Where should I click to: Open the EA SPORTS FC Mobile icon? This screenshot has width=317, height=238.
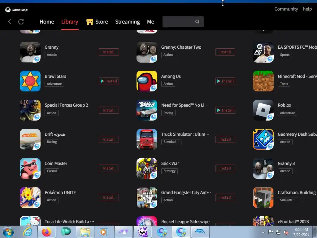(263, 52)
